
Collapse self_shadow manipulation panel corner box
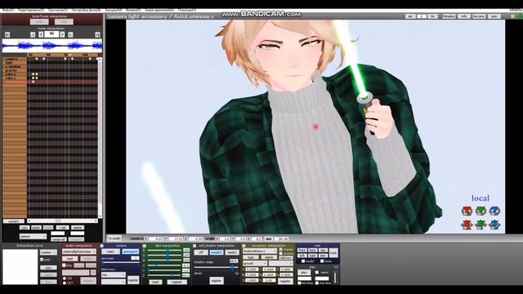(x=194, y=246)
